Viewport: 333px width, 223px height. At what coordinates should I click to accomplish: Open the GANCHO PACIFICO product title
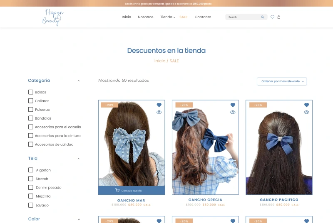pyautogui.click(x=279, y=200)
